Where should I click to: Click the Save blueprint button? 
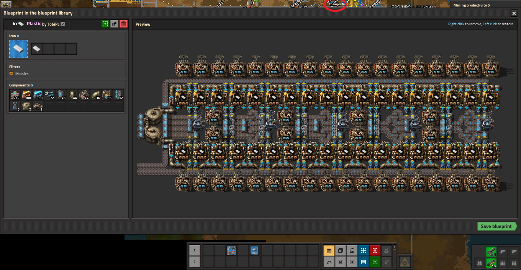pos(496,226)
